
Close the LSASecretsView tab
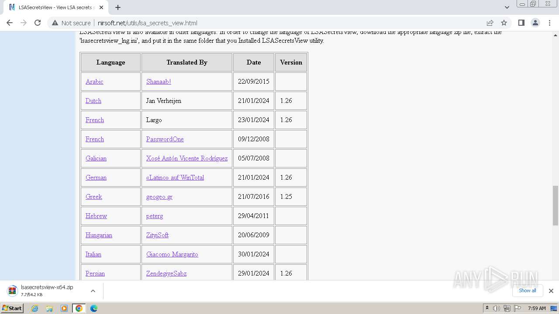click(101, 7)
